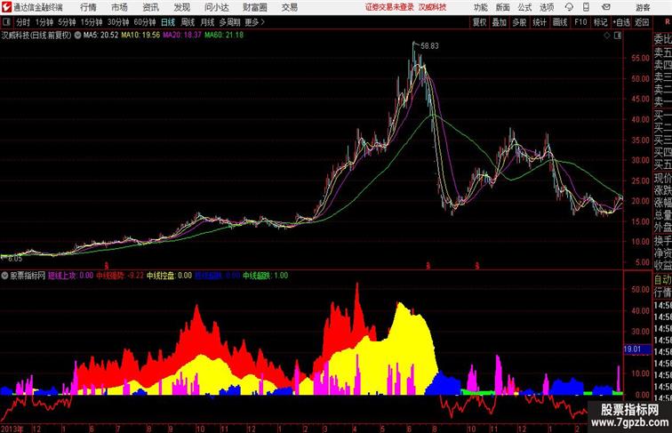672x433 pixels.
Task: Click the 中线超跌 1.00 indicator value
Action: click(x=266, y=276)
